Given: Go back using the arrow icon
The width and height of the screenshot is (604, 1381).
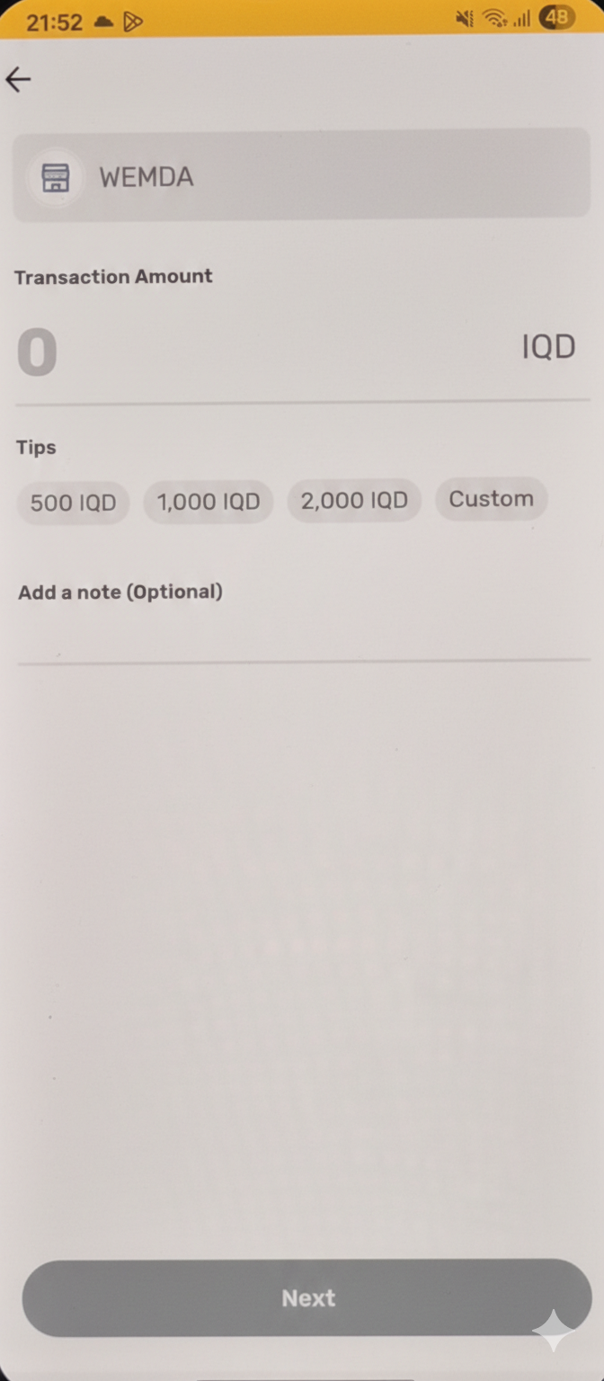Looking at the screenshot, I should point(18,79).
